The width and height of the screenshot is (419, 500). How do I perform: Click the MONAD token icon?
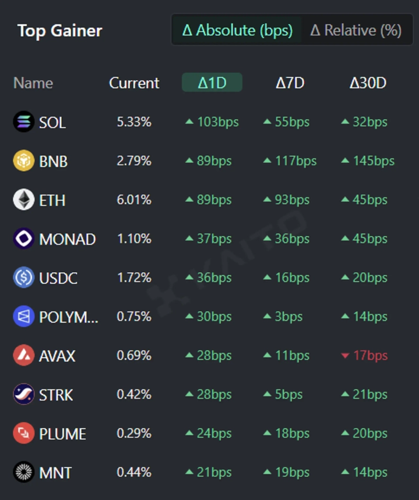tap(23, 239)
